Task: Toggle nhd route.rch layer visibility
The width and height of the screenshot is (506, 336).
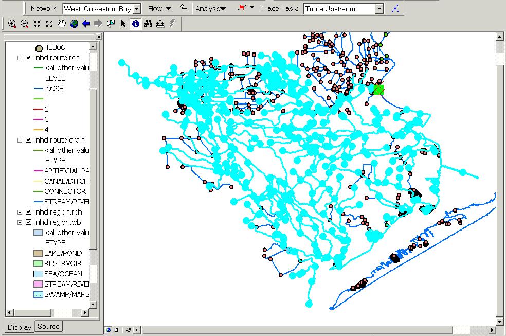Action: coord(29,58)
